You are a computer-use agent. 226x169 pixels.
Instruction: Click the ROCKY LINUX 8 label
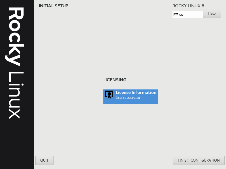[188, 6]
